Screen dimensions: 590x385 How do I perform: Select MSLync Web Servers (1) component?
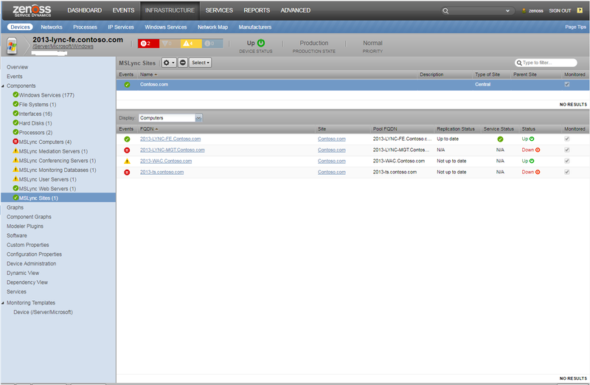pos(47,189)
